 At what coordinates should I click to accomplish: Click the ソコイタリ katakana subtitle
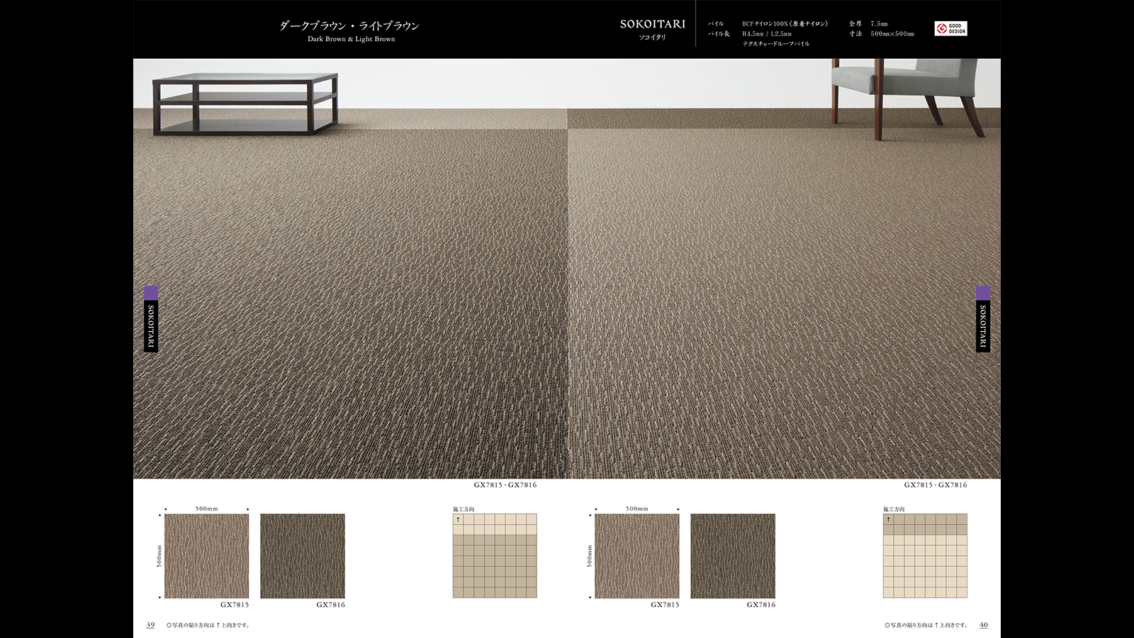[653, 37]
